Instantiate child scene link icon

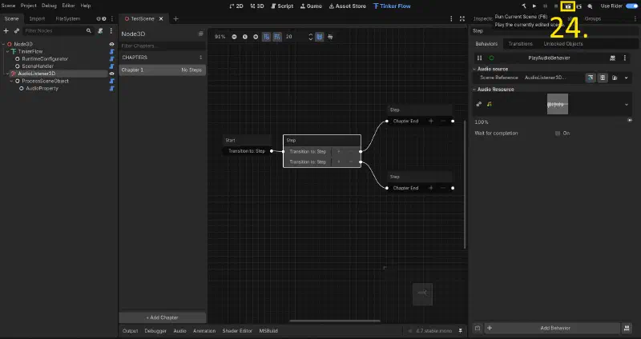point(17,30)
